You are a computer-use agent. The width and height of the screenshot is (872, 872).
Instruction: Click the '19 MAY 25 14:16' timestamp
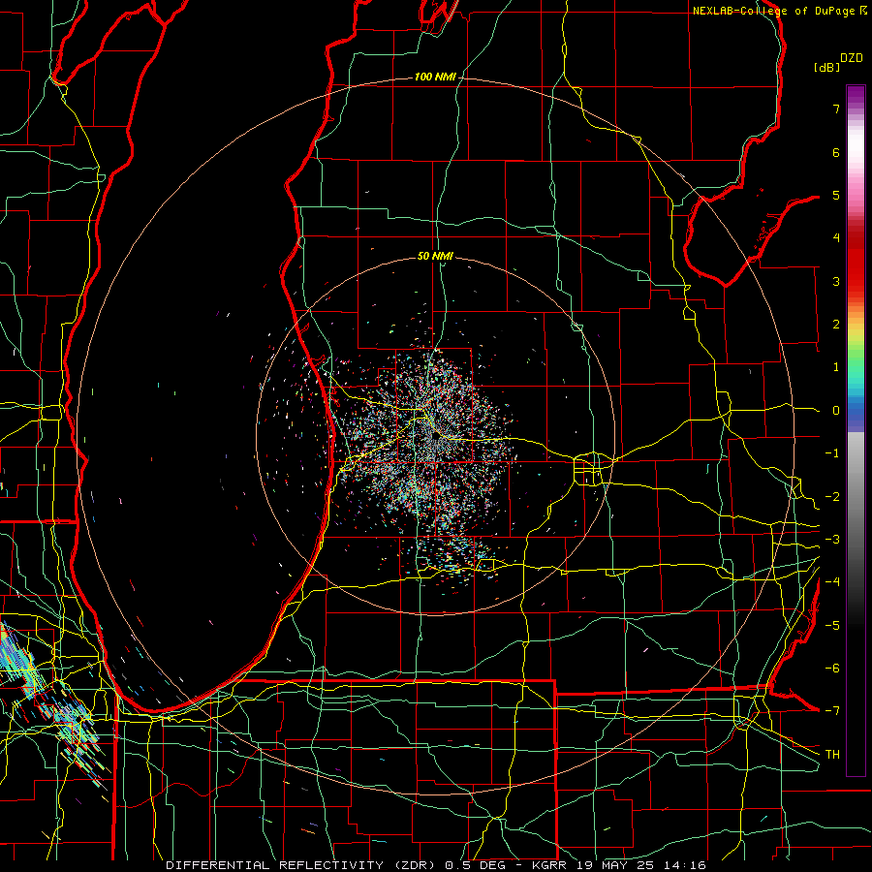[x=639, y=865]
